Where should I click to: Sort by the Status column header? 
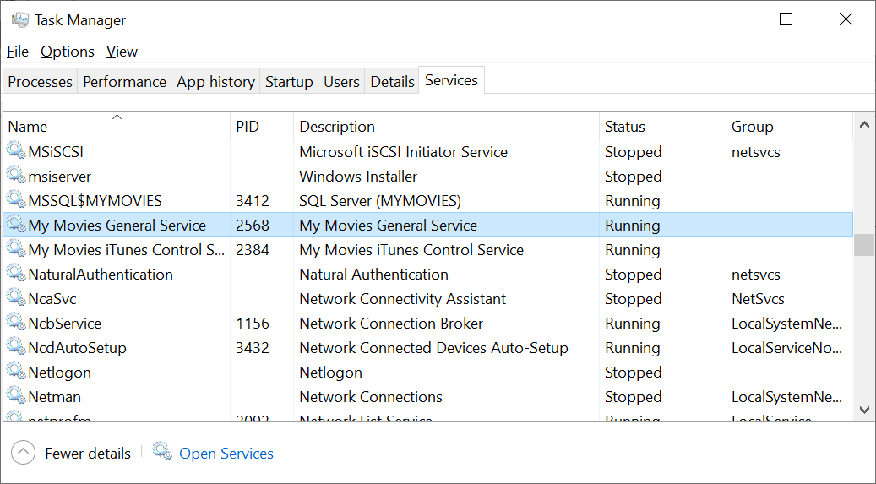[662, 127]
